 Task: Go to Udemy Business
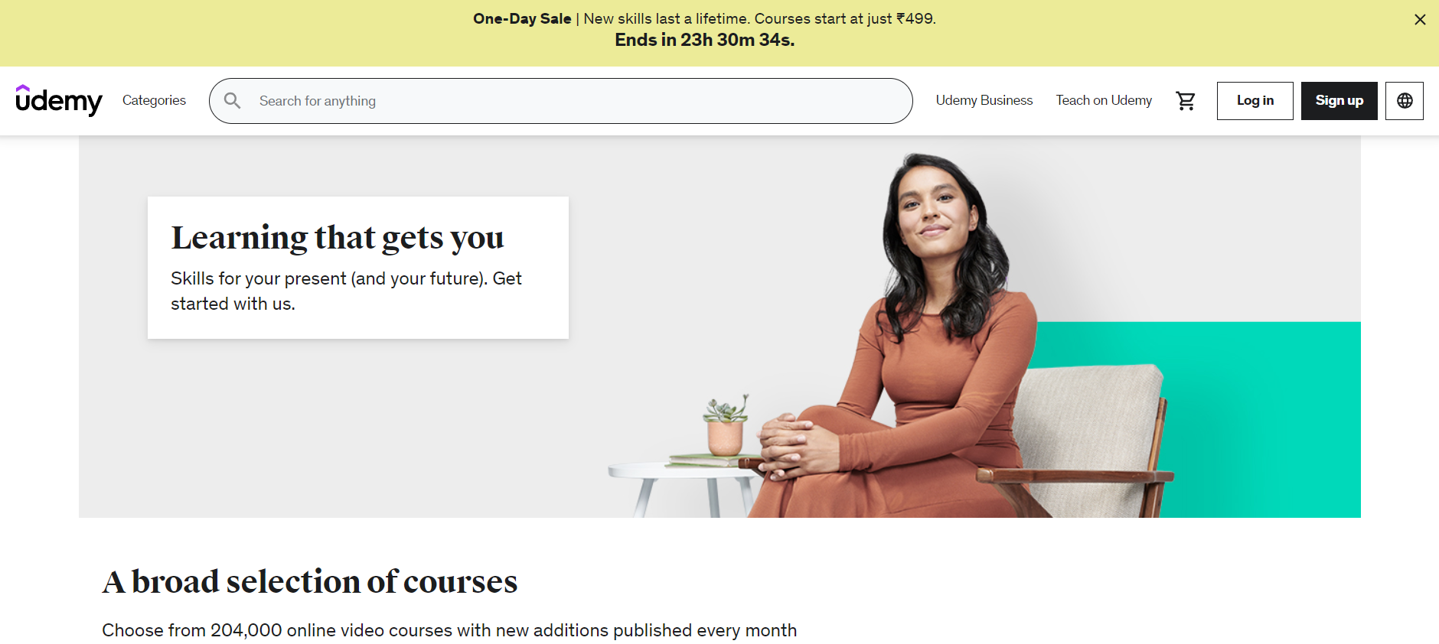click(984, 100)
